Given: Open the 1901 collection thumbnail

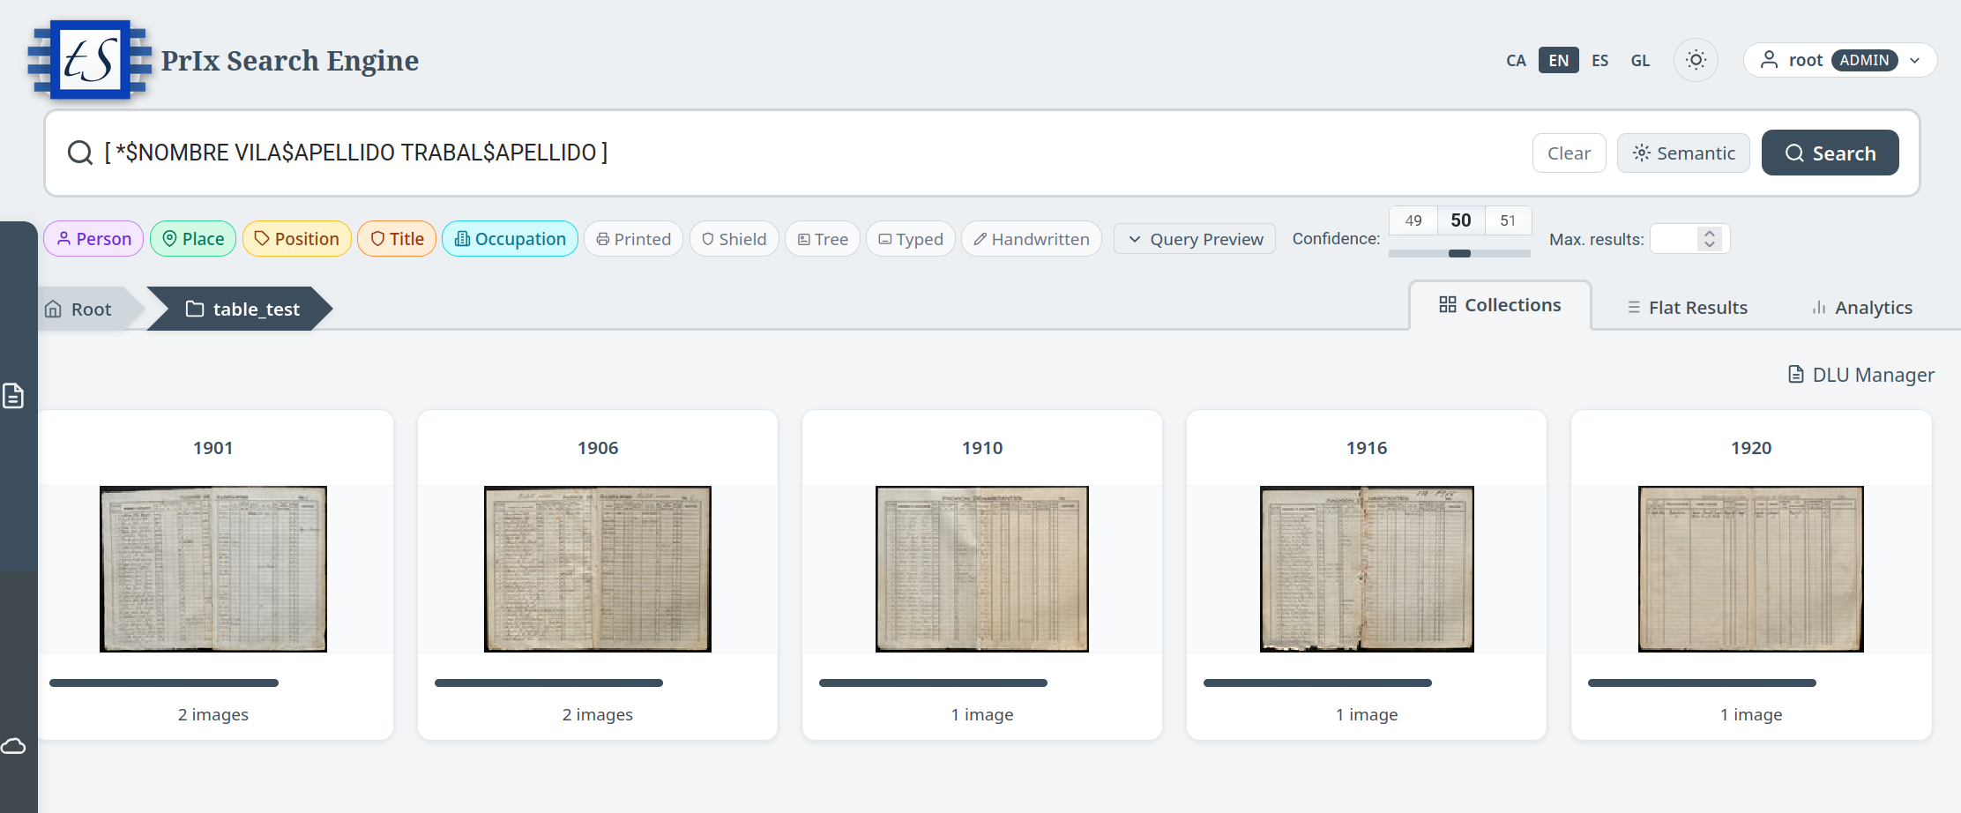Looking at the screenshot, I should [213, 569].
